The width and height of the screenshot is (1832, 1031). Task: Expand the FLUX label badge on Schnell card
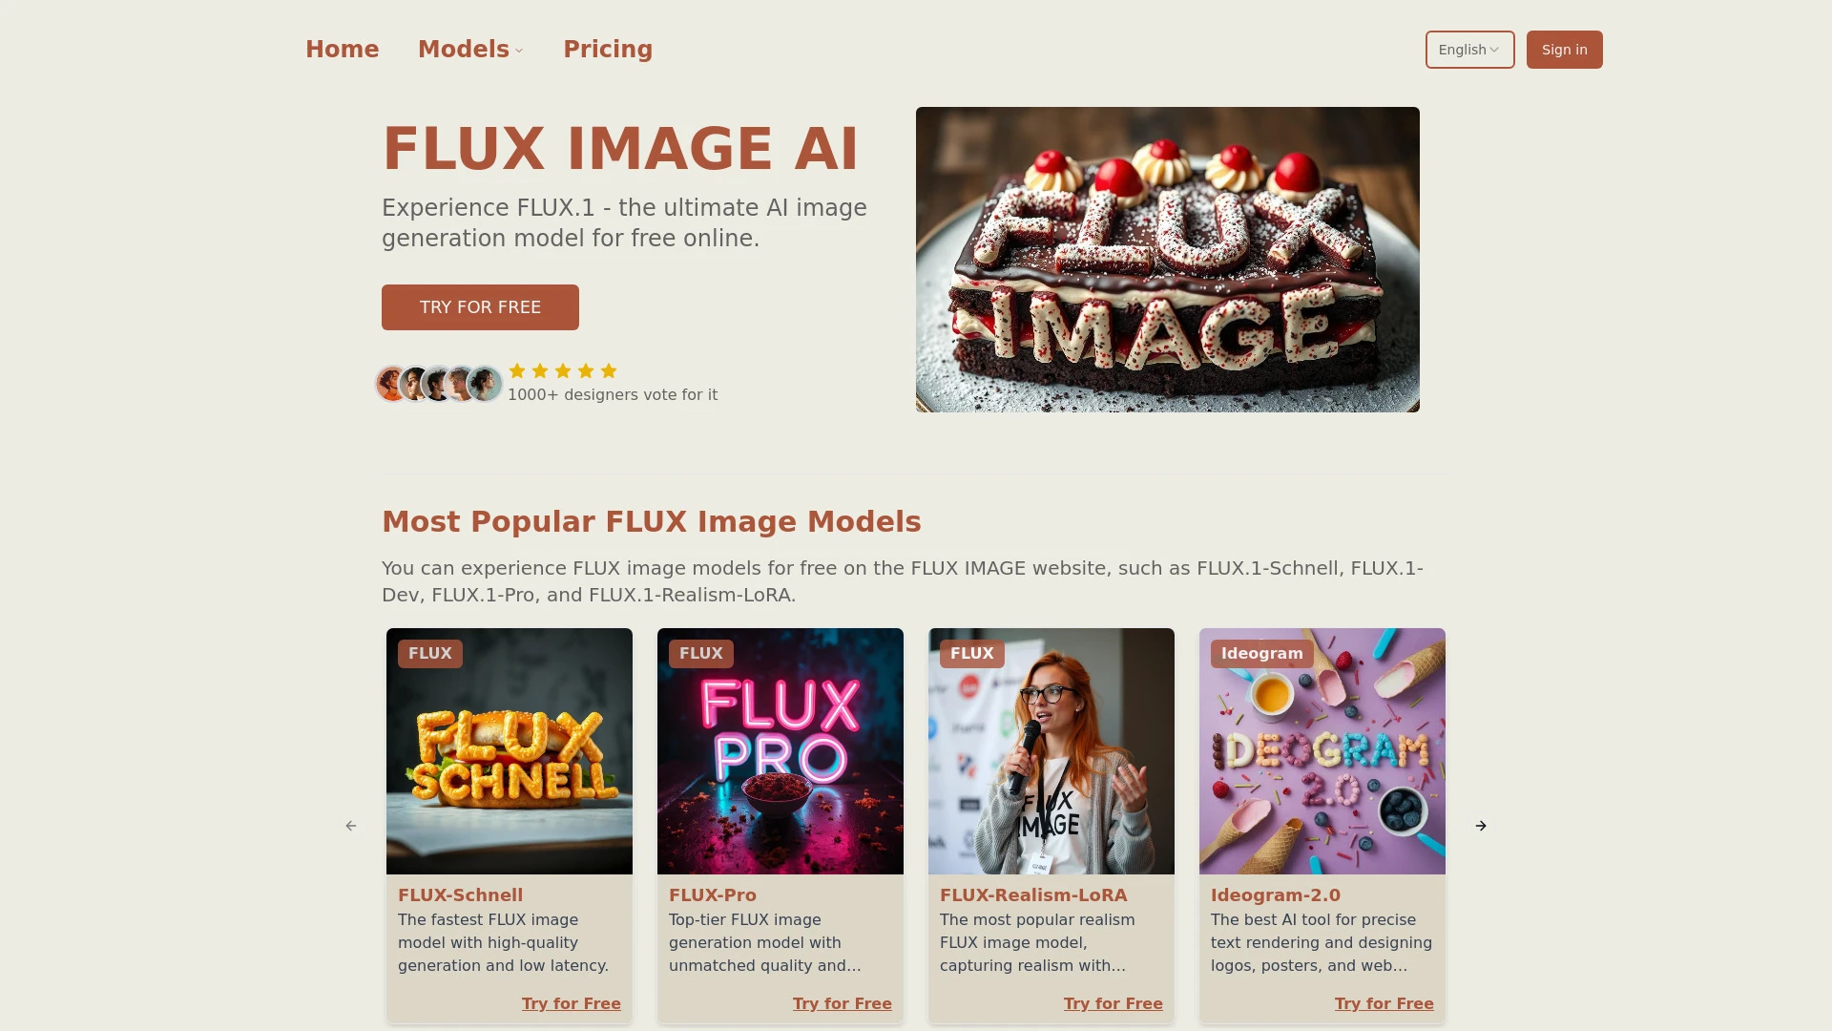429,652
